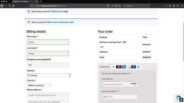Click the Last name field containing Jimmy
The image size is (184, 103).
point(48,54)
